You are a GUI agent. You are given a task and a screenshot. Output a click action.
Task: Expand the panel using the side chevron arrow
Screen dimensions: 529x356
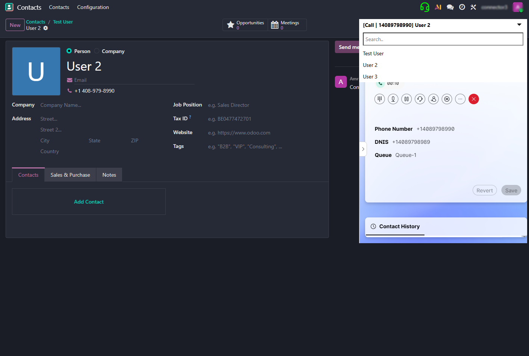363,149
